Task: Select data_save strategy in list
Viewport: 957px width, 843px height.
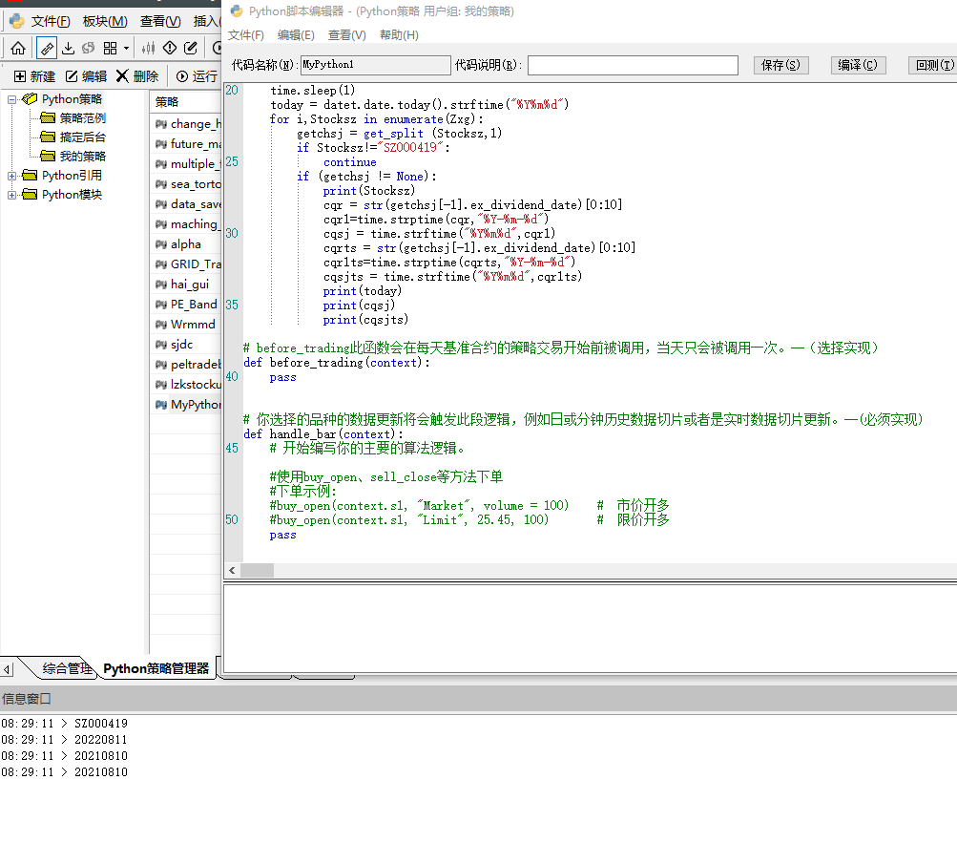Action: 186,204
